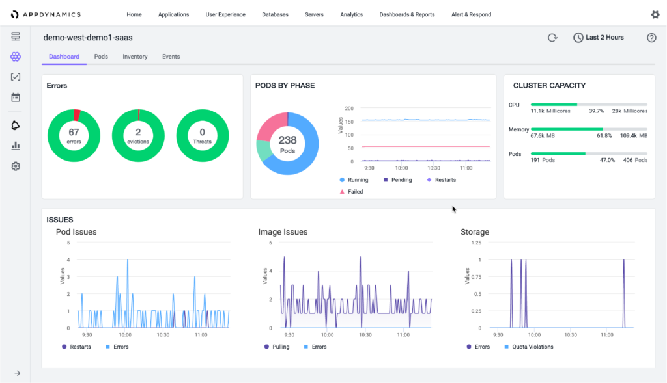The width and height of the screenshot is (667, 383).
Task: Open the calendar icon in left sidebar
Action: coord(16,97)
